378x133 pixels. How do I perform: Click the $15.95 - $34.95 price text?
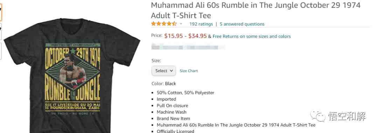(x=185, y=36)
